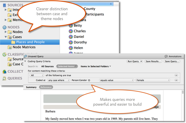Choose All Sources search scope
The image size is (186, 123).
47,66
